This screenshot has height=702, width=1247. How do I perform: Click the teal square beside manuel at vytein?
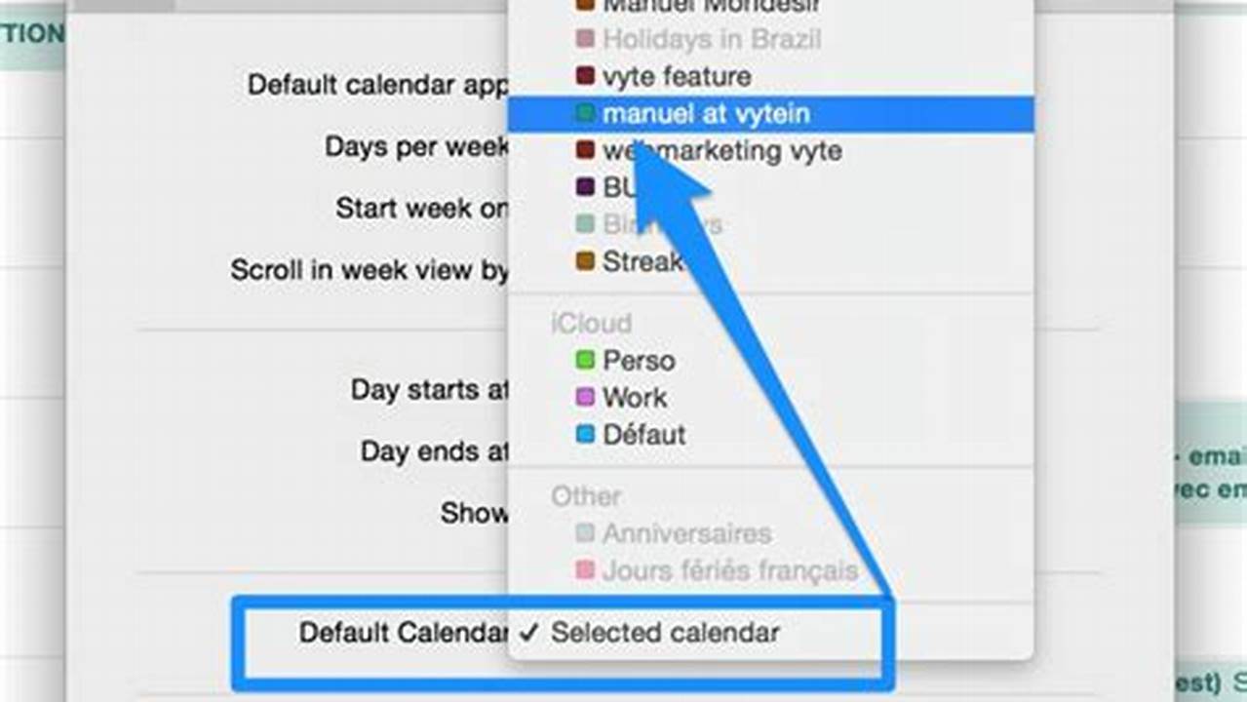(585, 113)
